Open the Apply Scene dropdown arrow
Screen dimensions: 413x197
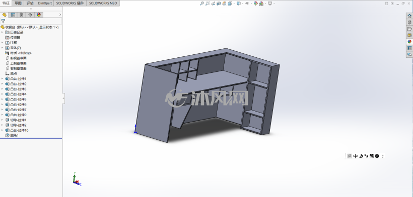click(265, 4)
